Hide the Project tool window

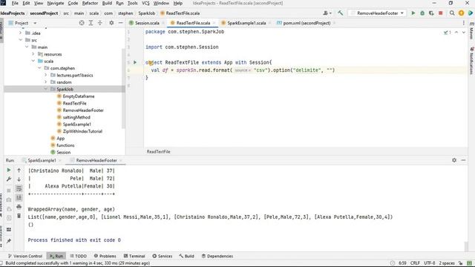coord(120,23)
